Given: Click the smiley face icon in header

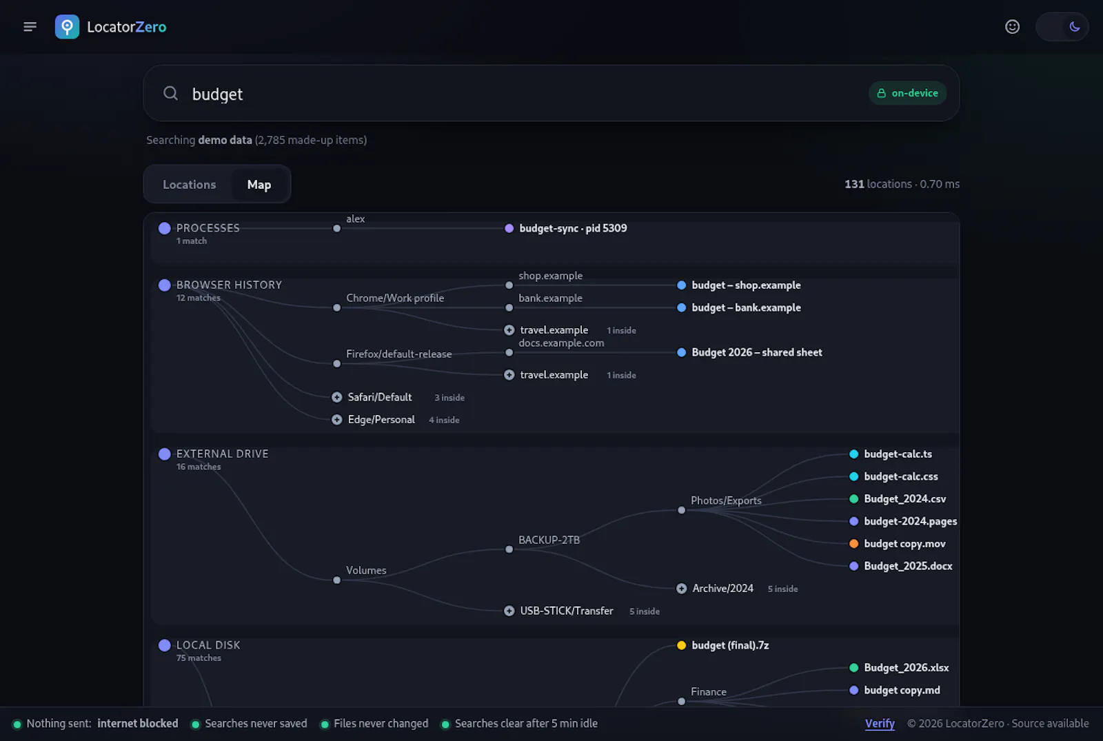Looking at the screenshot, I should (x=1012, y=27).
